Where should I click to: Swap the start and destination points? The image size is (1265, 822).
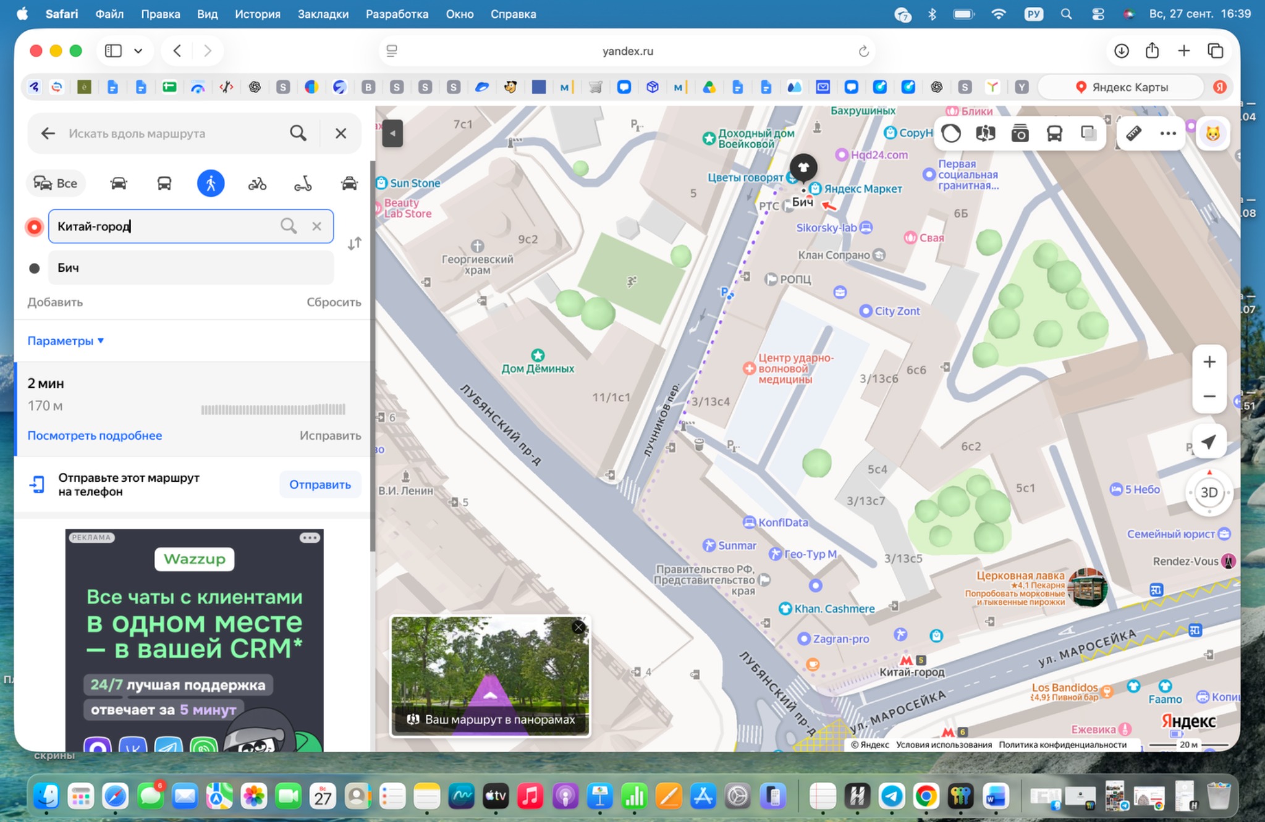(354, 244)
